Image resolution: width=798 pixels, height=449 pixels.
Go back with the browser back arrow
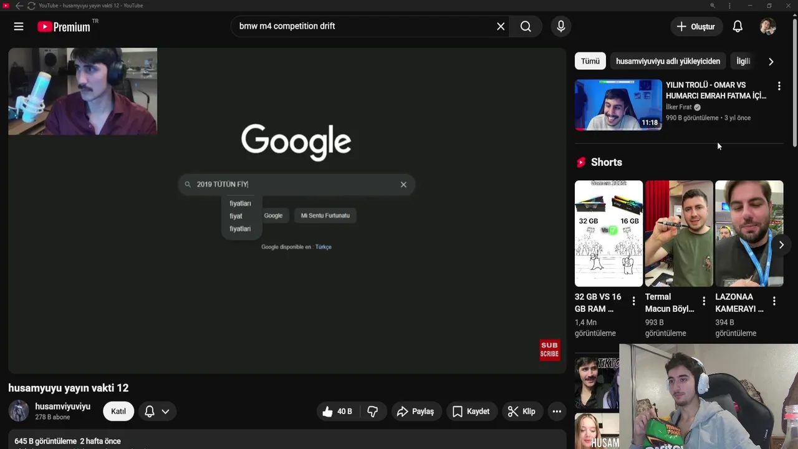point(19,6)
